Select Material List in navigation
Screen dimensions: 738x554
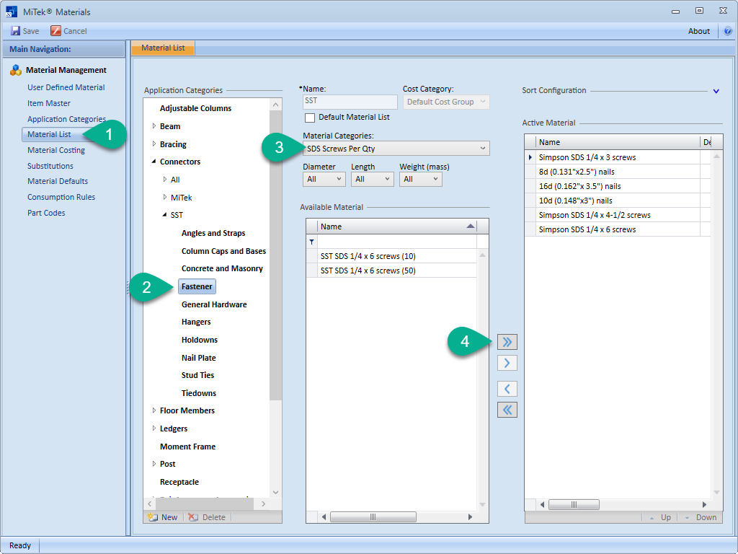[x=49, y=134]
